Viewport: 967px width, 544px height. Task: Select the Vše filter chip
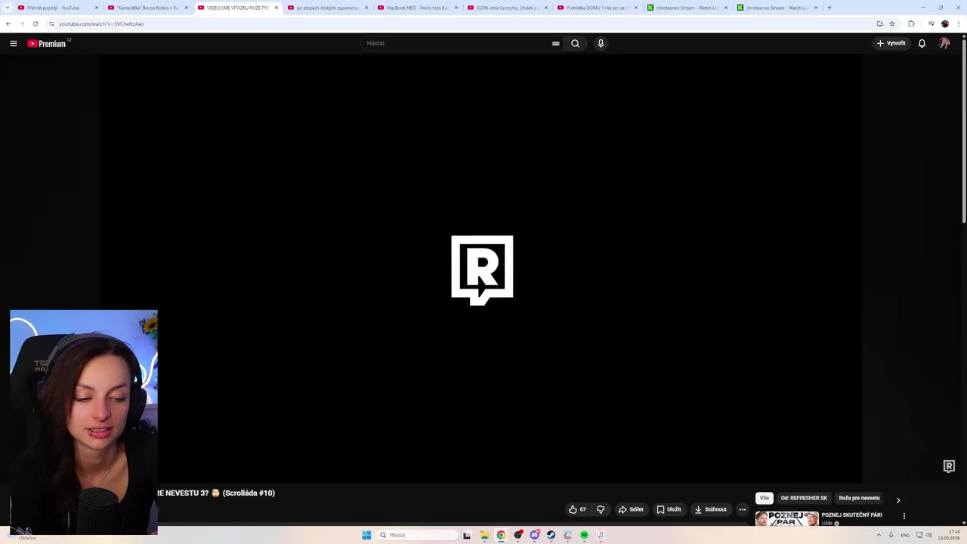click(765, 498)
